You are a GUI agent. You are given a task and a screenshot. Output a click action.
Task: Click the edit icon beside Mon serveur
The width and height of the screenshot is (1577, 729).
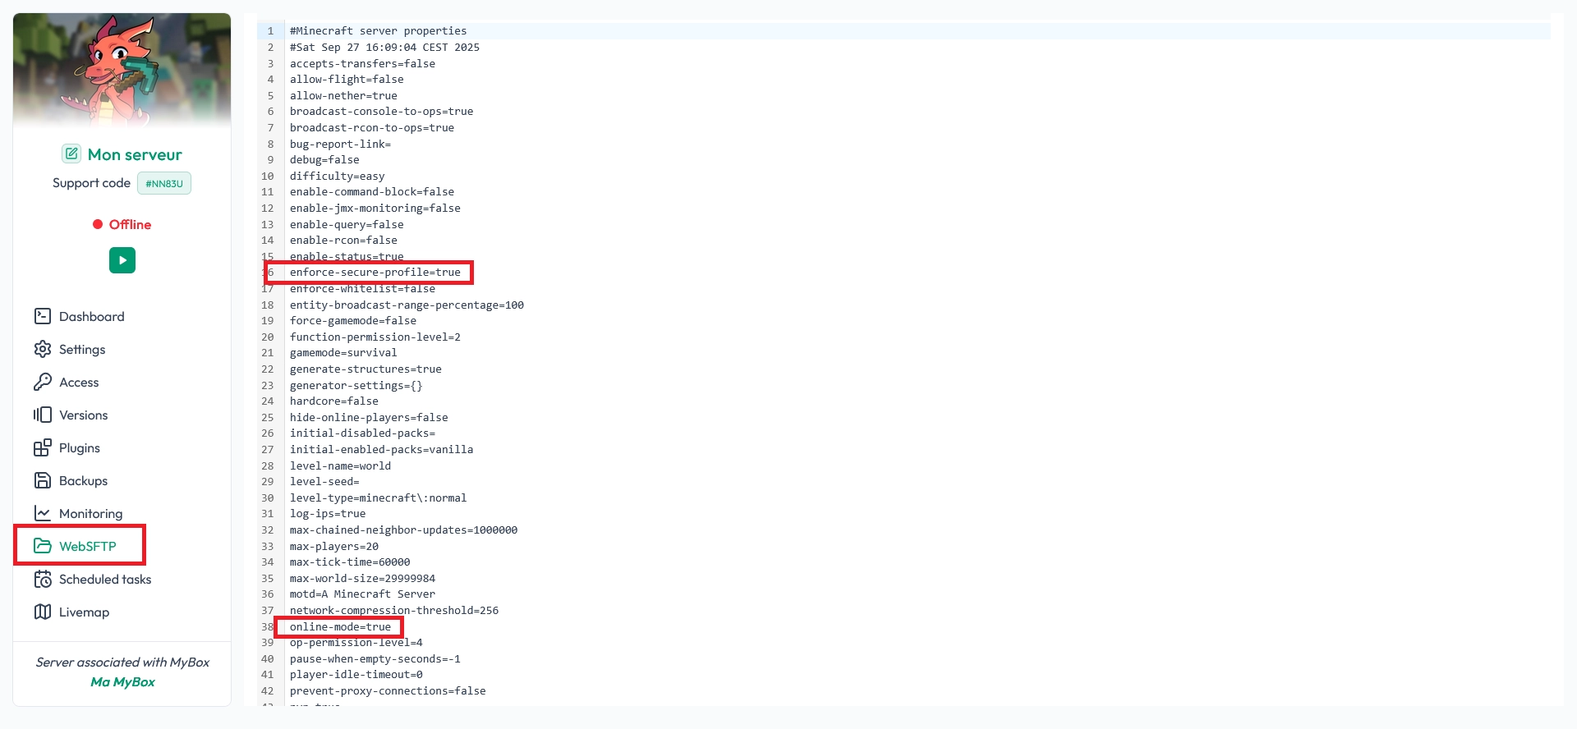(71, 154)
